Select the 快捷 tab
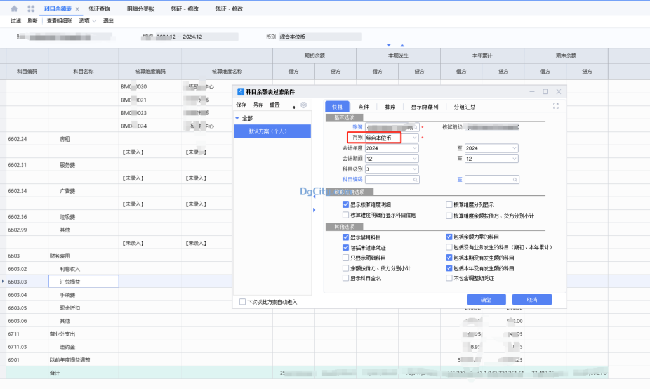The height and width of the screenshot is (389, 650). click(x=338, y=107)
